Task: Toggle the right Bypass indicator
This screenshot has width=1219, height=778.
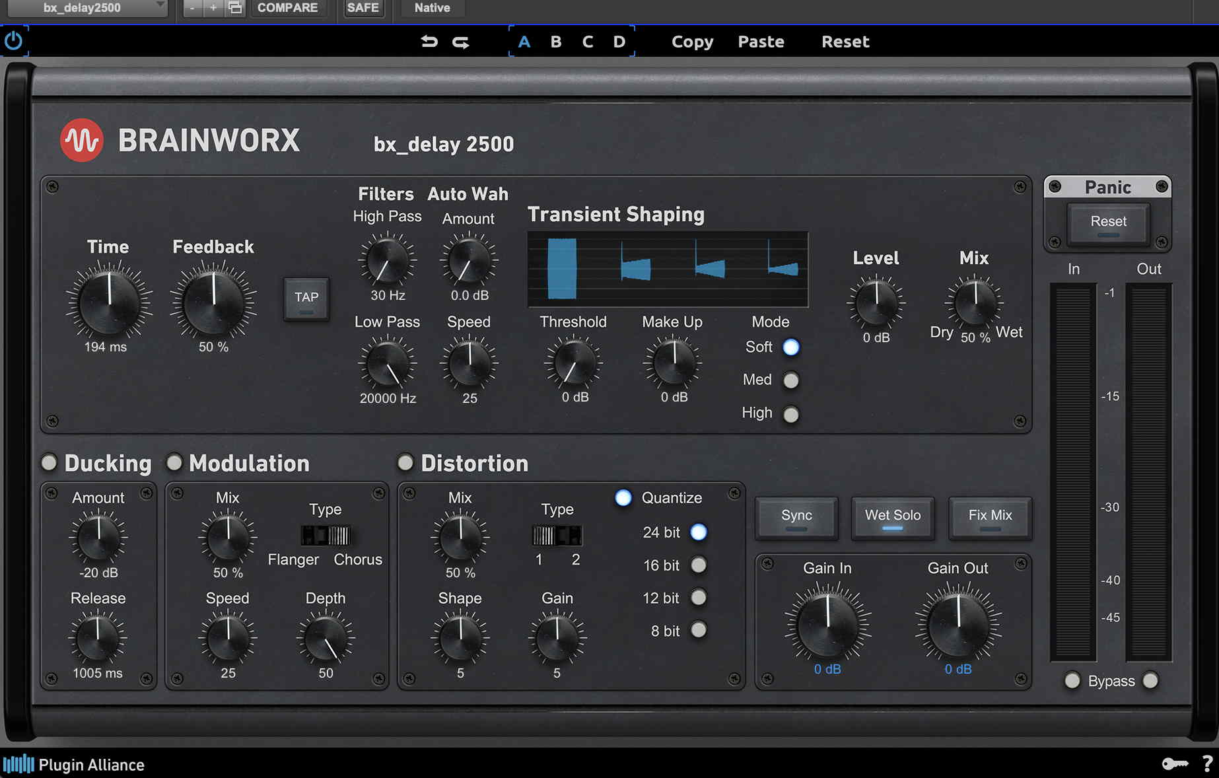Action: coord(1150,680)
